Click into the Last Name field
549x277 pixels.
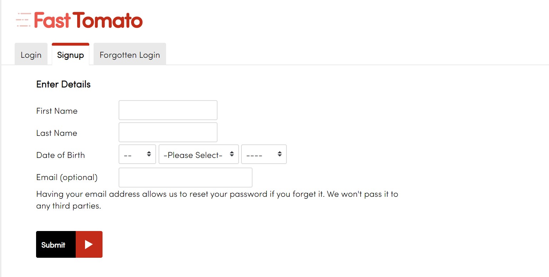coord(168,132)
